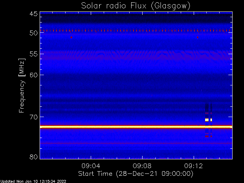The image size is (244, 183).
Task: Select the 70 MHz axis label
Action: click(34, 117)
